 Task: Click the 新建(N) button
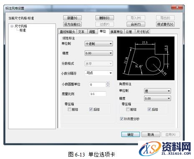(x=72, y=18)
